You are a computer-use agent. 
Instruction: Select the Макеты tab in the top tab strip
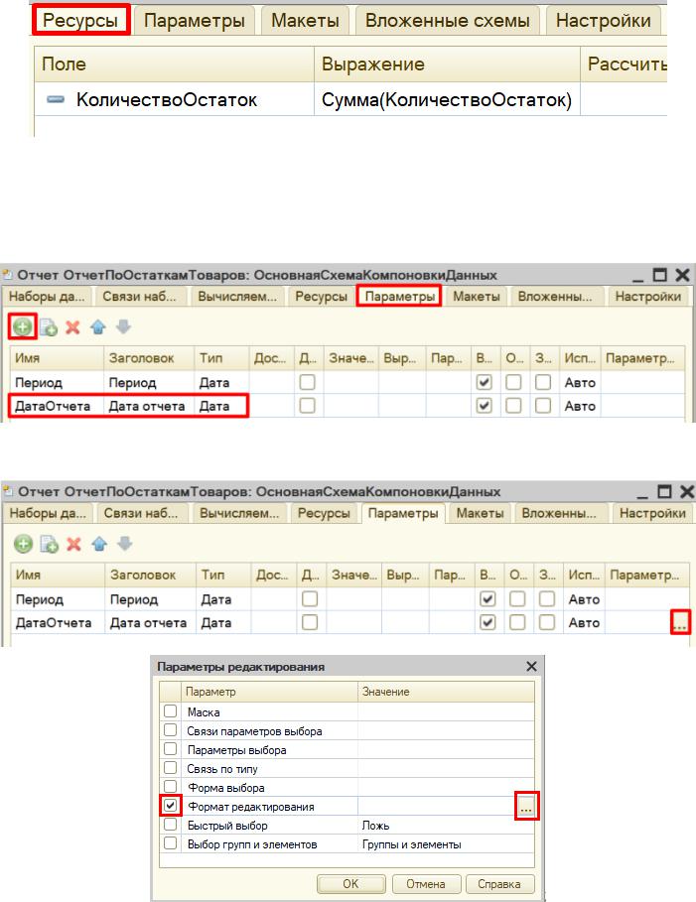[x=306, y=20]
